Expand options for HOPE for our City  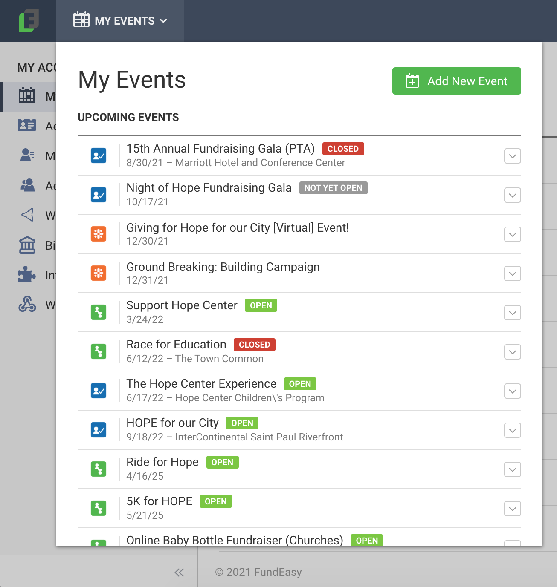(513, 430)
